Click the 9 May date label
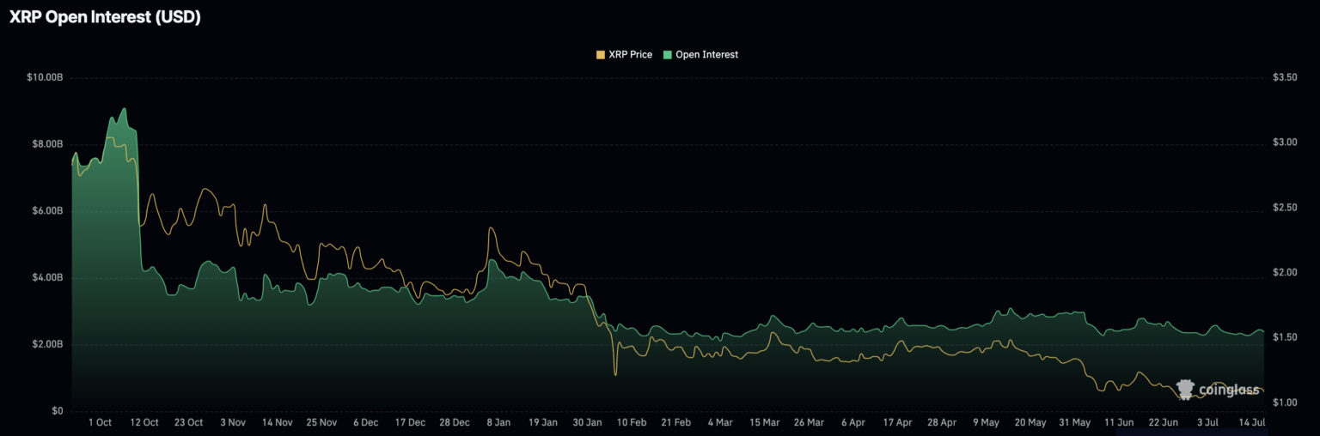 pos(987,423)
